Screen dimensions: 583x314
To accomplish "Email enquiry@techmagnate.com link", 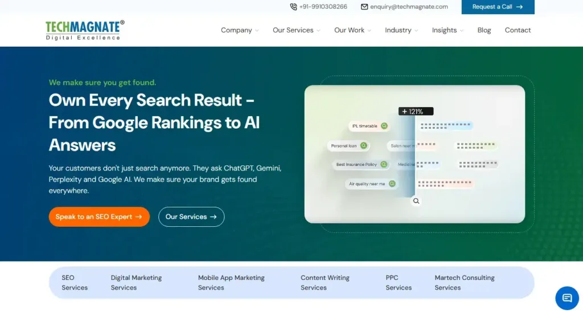I will (x=409, y=7).
